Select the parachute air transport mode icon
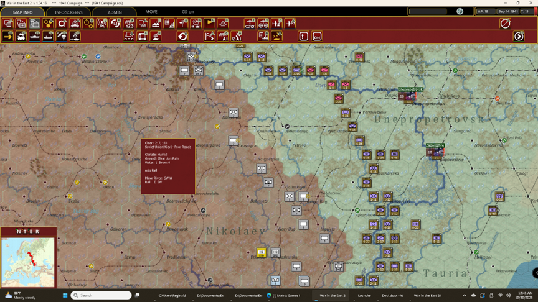The image size is (538, 302). pos(62,36)
